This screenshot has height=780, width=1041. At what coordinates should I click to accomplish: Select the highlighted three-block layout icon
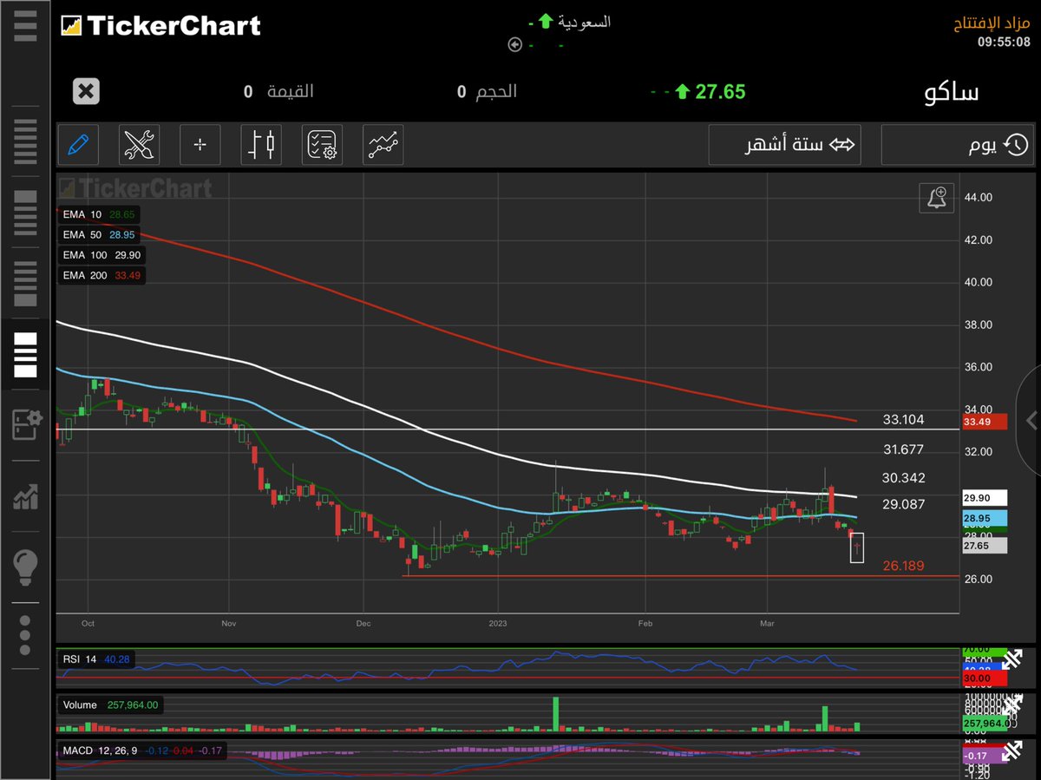pos(25,355)
